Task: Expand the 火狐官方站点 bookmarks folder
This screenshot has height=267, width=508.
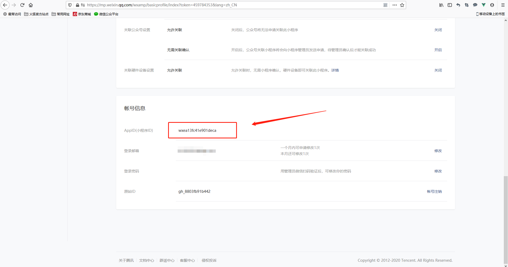Action: [x=36, y=14]
